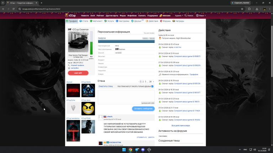273x153 pixels.
Task: Go back with the browser back arrow
Action: [x=3, y=9]
